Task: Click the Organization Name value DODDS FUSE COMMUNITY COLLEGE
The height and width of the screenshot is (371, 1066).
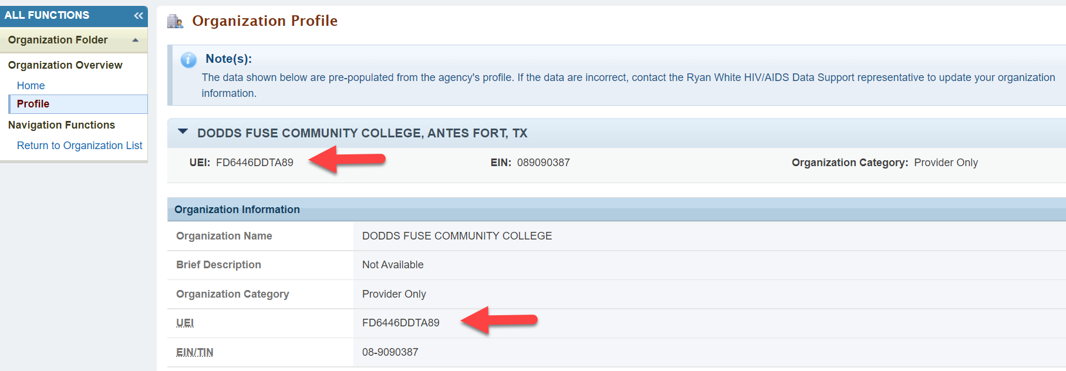Action: coord(457,236)
